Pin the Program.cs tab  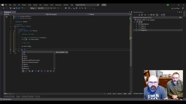13,12
